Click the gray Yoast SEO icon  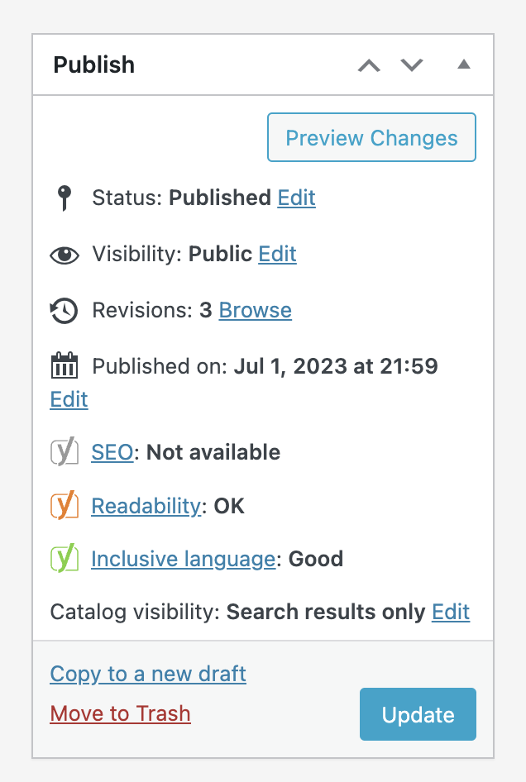65,451
